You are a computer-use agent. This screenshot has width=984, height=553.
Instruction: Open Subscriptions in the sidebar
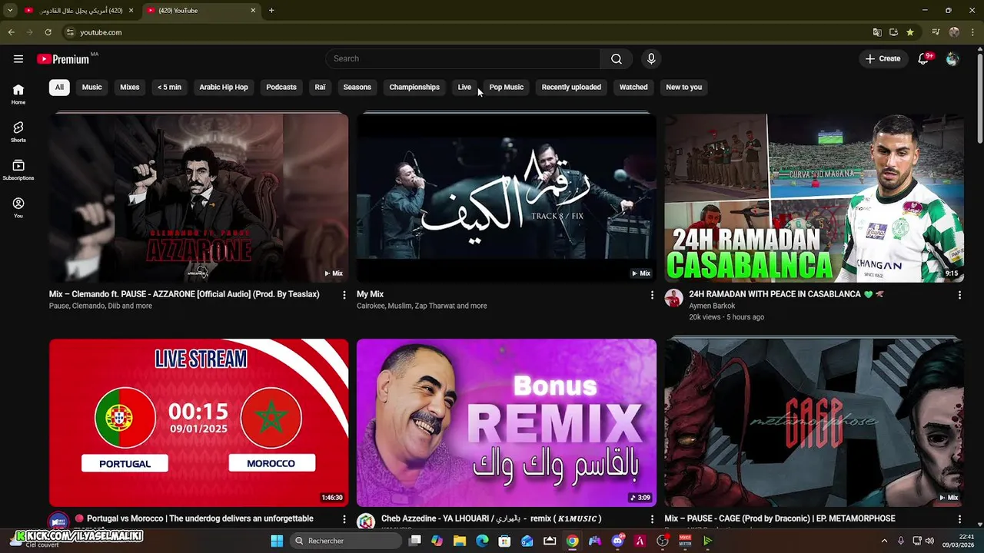(18, 169)
